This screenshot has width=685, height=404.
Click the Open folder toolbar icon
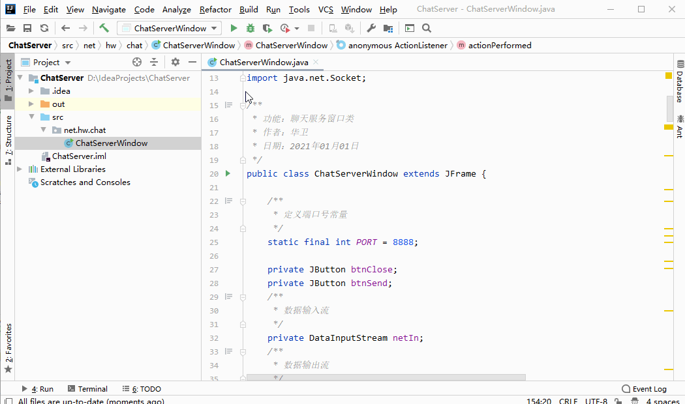(11, 29)
